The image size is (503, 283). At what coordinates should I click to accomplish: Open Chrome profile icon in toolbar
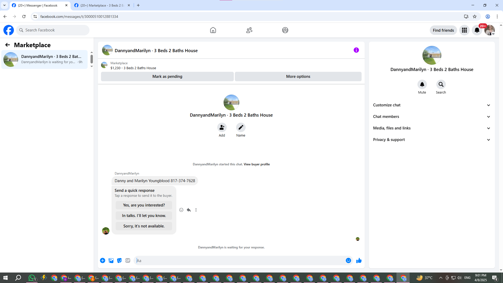click(x=488, y=17)
